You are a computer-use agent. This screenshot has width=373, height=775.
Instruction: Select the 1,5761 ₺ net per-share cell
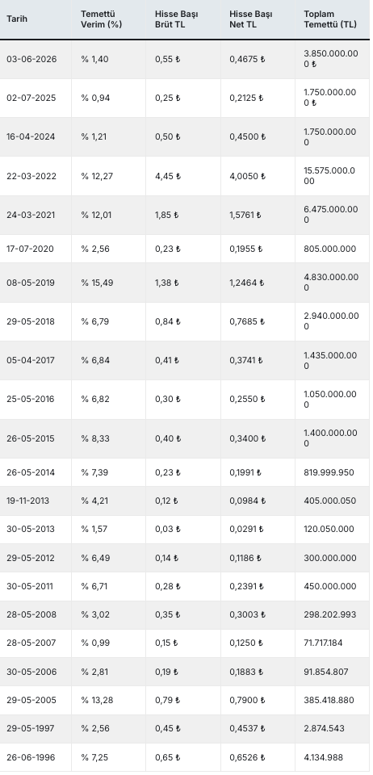tap(245, 215)
